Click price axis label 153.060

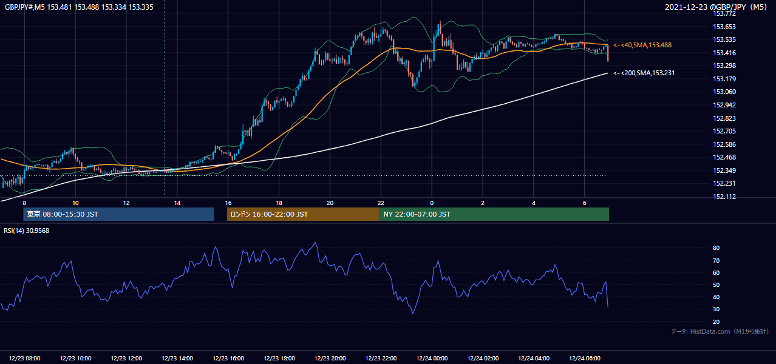[x=724, y=92]
